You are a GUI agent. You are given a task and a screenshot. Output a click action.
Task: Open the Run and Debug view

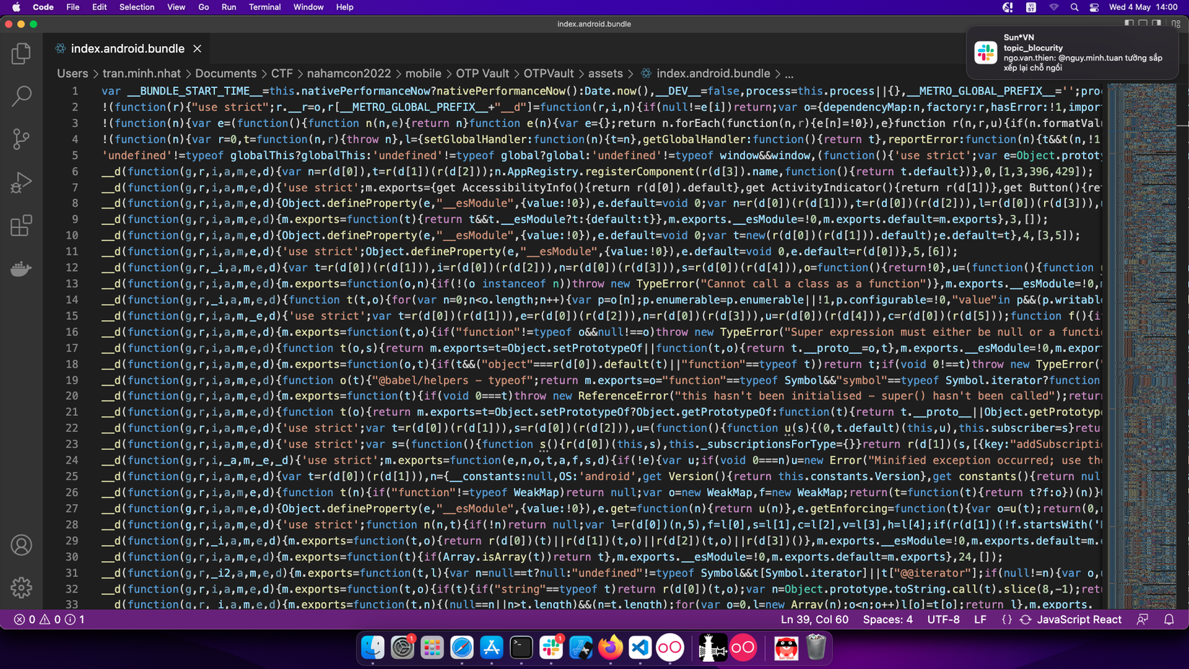coord(21,182)
